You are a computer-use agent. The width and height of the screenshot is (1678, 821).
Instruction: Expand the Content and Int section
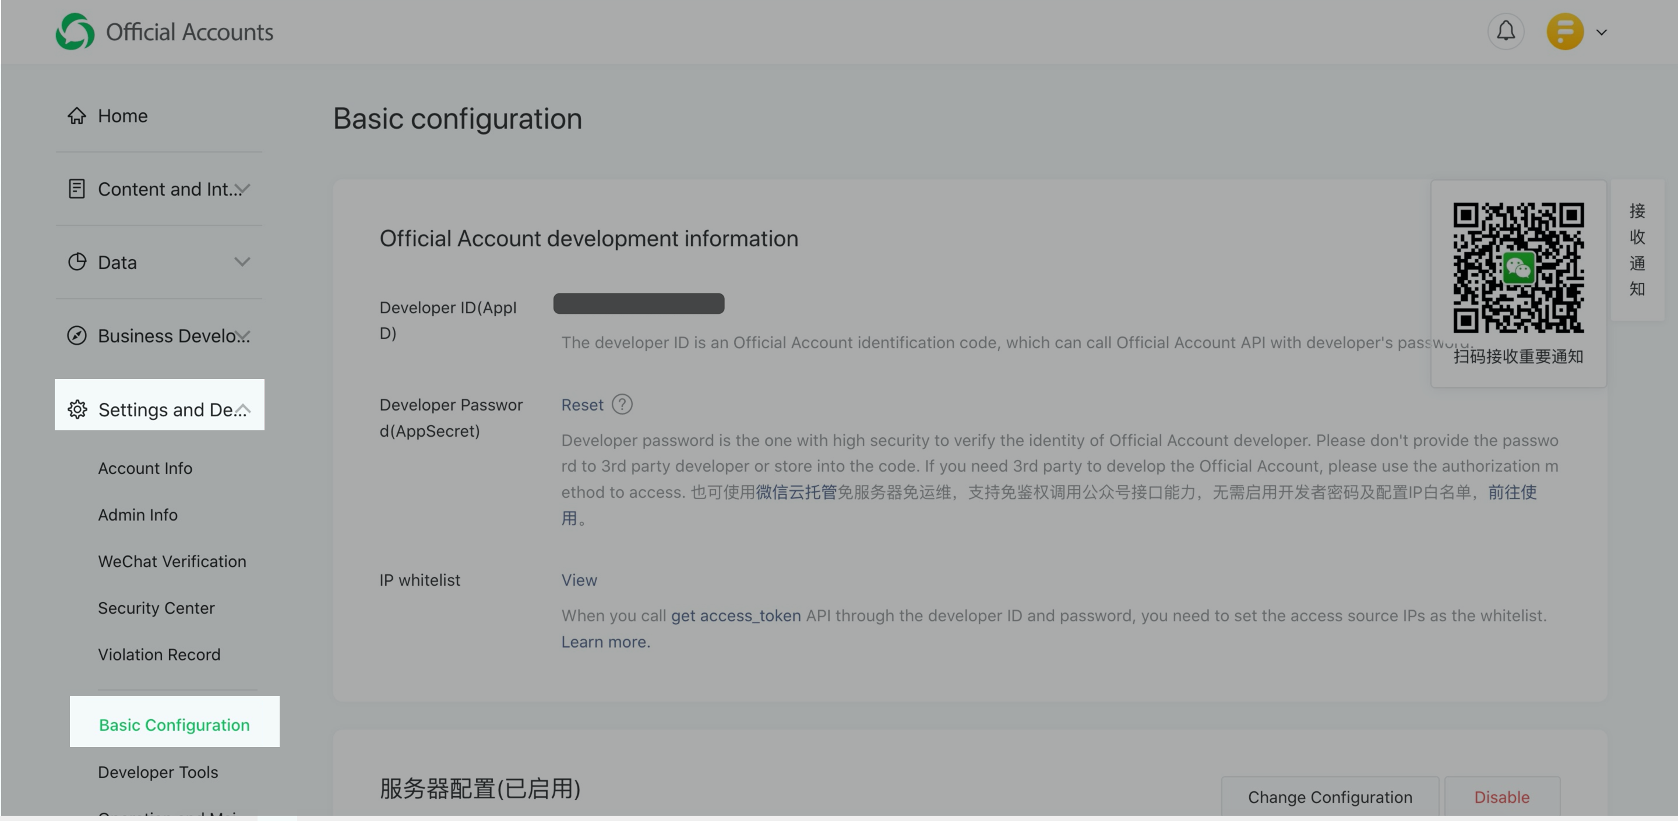tap(242, 189)
